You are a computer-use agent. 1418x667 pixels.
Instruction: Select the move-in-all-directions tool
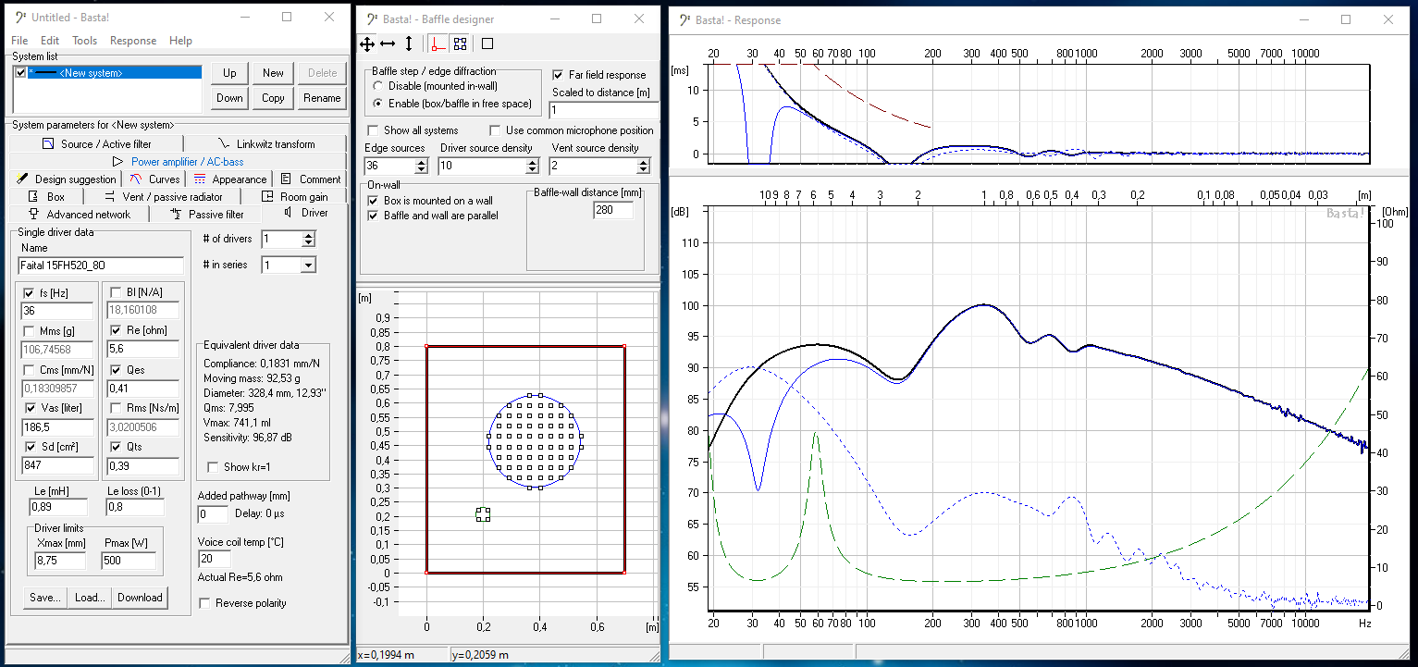(x=367, y=43)
